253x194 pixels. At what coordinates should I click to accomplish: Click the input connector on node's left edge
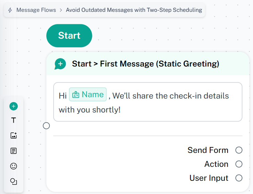(x=46, y=126)
